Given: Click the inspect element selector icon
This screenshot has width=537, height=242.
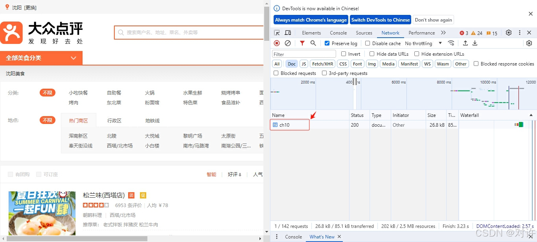Looking at the screenshot, I should (x=277, y=33).
